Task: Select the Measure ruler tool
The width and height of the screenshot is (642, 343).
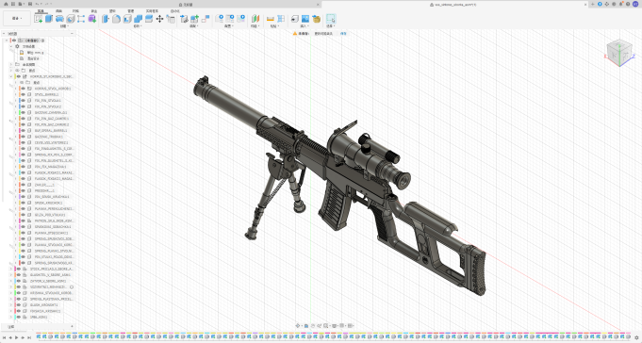Action: coord(271,19)
